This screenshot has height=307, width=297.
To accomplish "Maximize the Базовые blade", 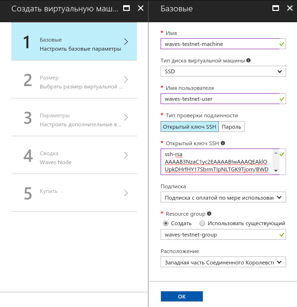I will click(274, 9).
